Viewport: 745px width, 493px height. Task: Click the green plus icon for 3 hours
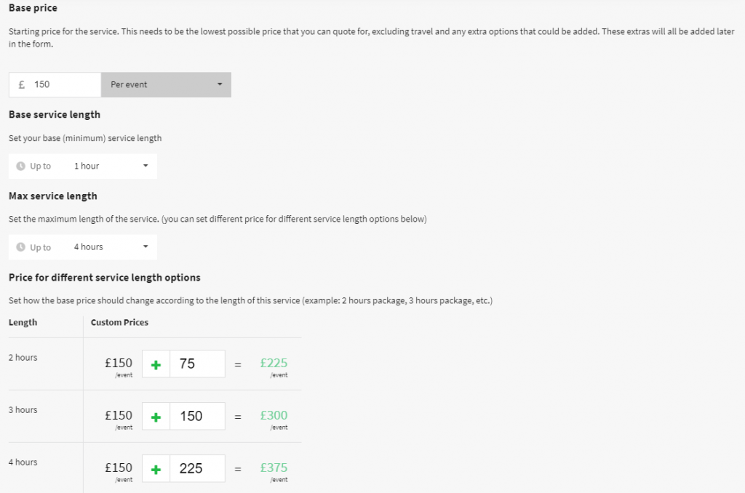pyautogui.click(x=156, y=417)
